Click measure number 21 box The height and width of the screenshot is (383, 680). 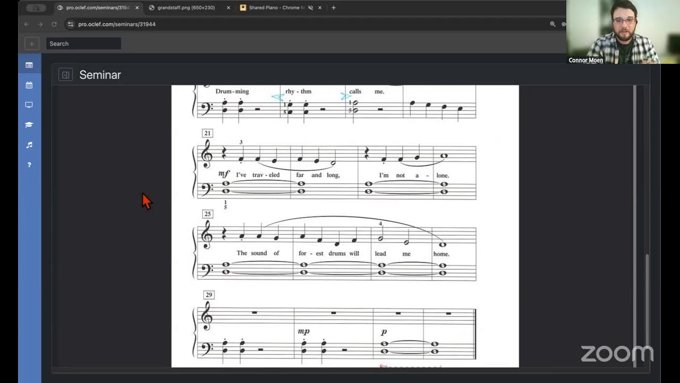207,133
